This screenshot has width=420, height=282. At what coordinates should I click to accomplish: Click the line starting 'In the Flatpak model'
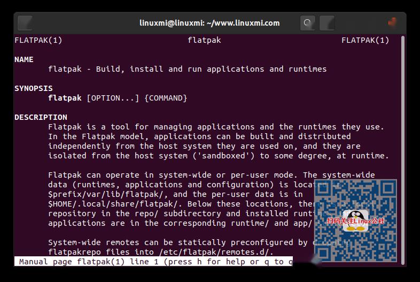click(199, 136)
